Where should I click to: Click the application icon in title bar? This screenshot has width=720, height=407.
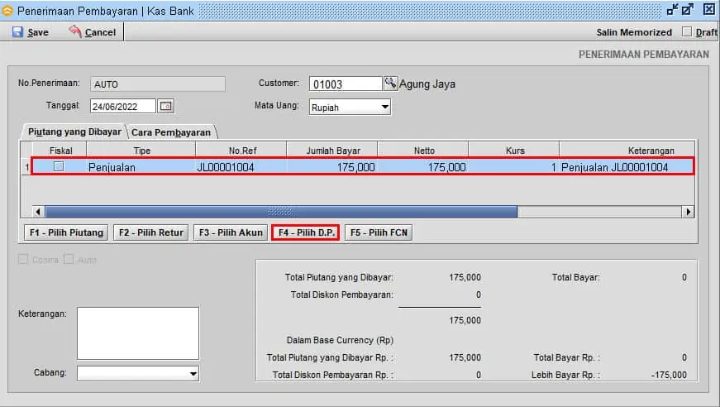[x=7, y=10]
